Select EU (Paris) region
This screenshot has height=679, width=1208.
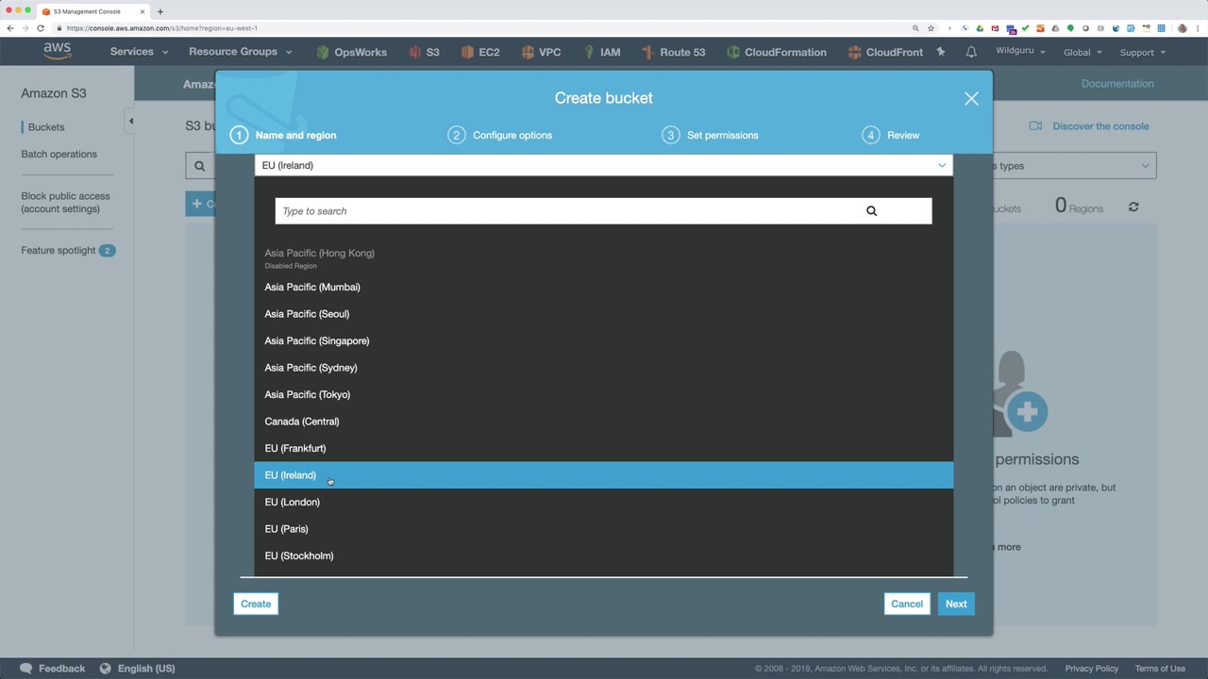tap(603, 529)
